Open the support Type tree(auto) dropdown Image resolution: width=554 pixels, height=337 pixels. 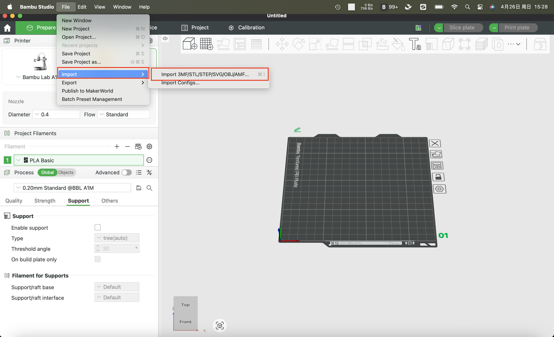click(117, 238)
